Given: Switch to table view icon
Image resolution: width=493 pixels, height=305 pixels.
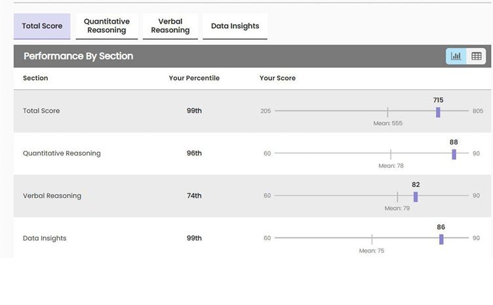Looking at the screenshot, I should click(x=477, y=56).
